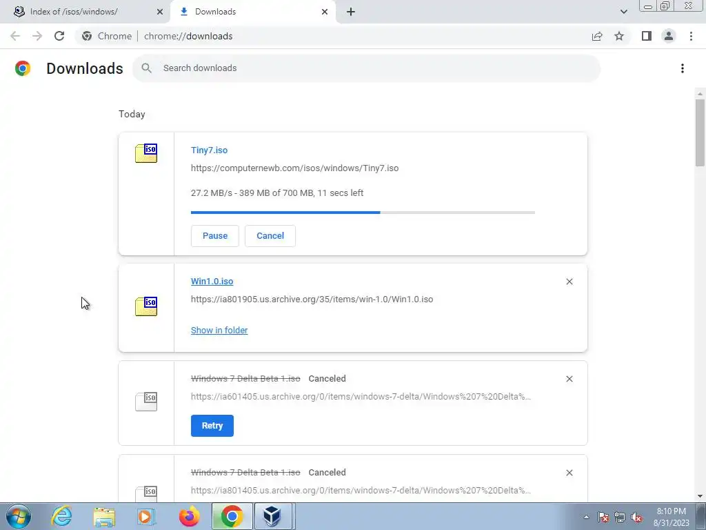Click the share page icon in address bar
Viewport: 706px width, 530px height.
[x=597, y=36]
